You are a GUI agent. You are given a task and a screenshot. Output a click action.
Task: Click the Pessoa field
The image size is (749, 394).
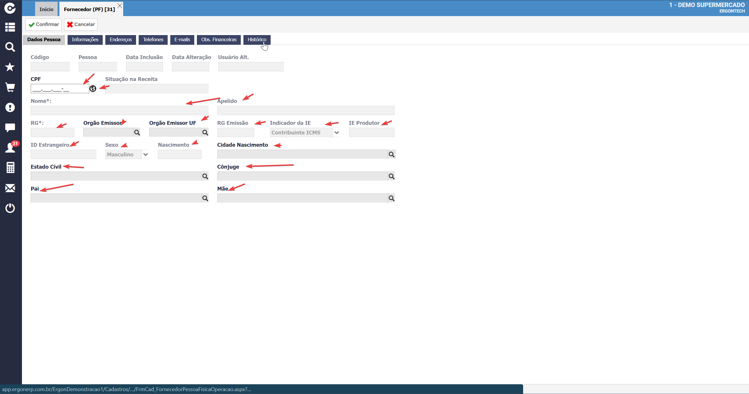tap(98, 67)
